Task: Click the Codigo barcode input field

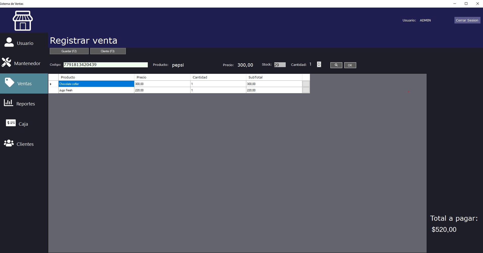Action: pos(105,65)
